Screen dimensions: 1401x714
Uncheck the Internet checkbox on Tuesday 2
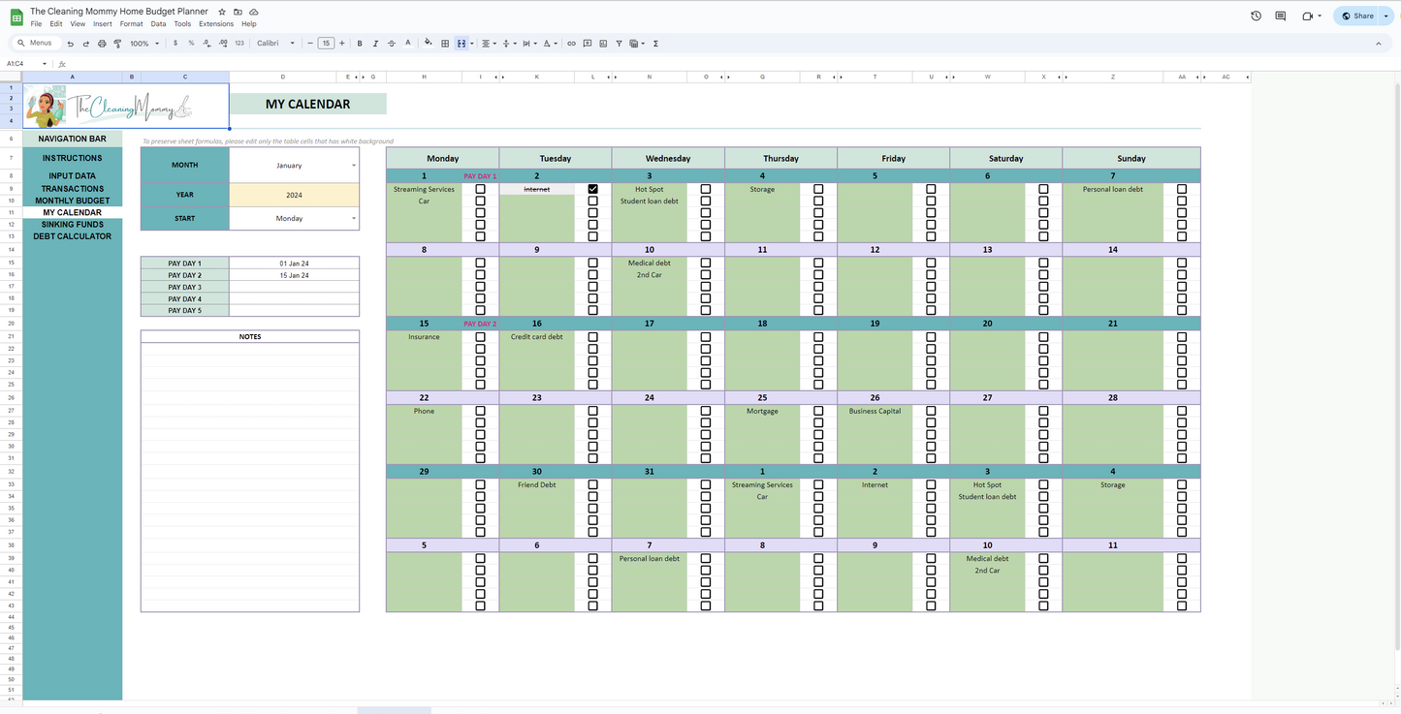[x=592, y=190]
